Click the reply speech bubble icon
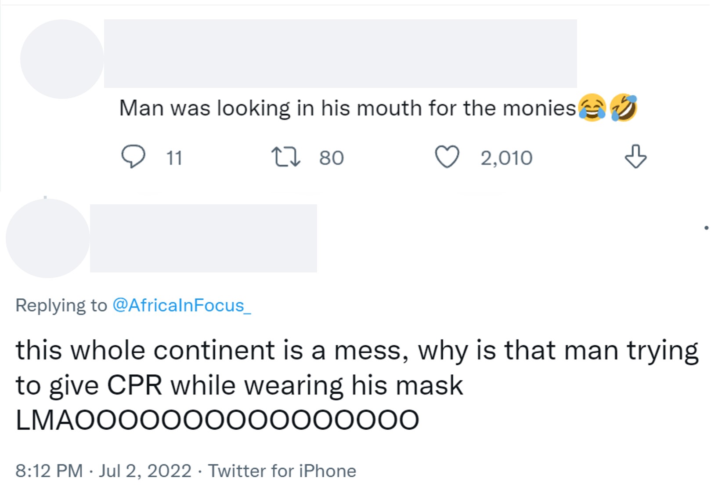Viewport: 711px width, 493px height. pyautogui.click(x=133, y=157)
